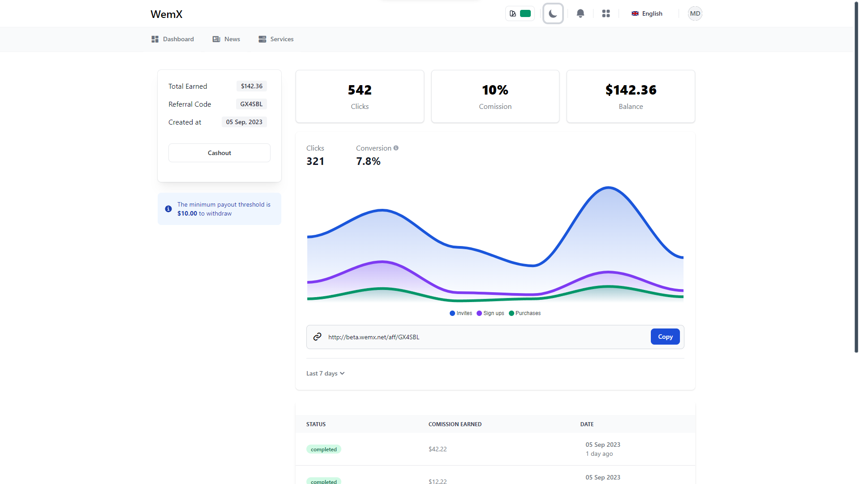Click the Conversion info icon
Screen dimensions: 860x484
(396, 148)
